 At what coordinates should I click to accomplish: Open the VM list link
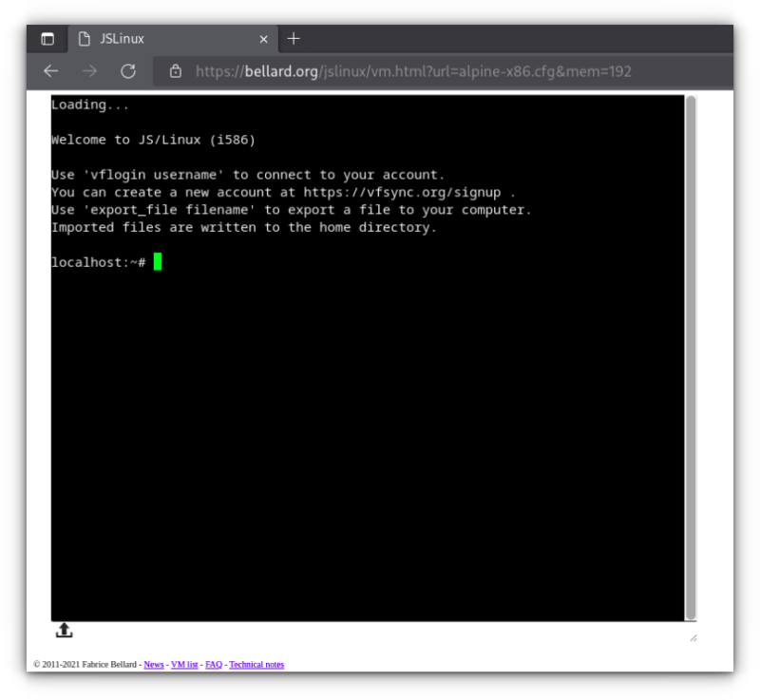tap(184, 664)
